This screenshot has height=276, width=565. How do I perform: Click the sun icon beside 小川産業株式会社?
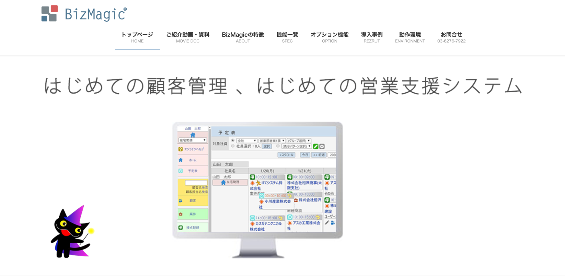click(262, 202)
